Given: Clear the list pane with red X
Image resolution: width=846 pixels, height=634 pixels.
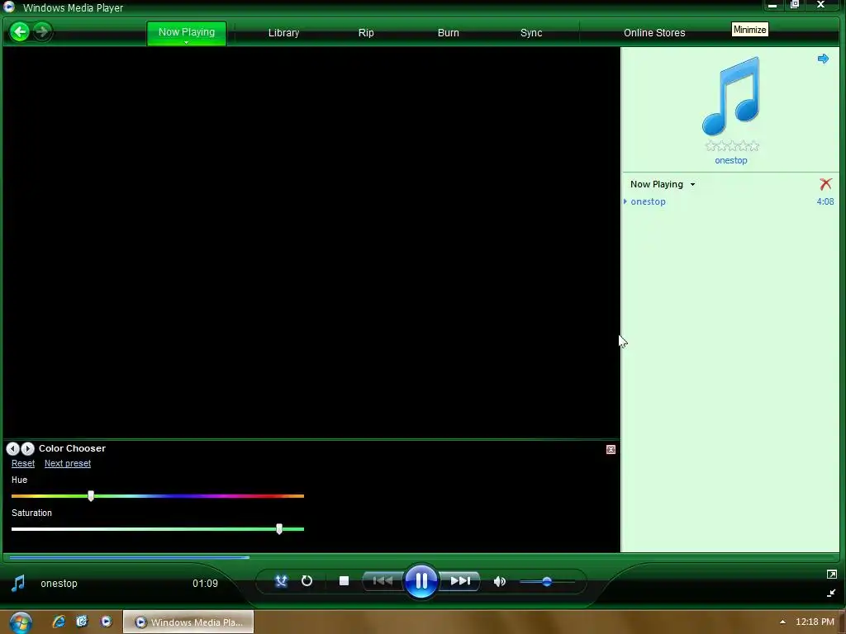Looking at the screenshot, I should [825, 184].
